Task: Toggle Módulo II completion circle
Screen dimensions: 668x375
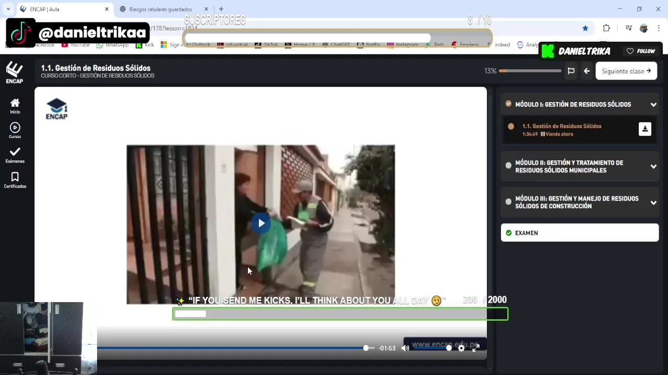Action: coord(508,166)
